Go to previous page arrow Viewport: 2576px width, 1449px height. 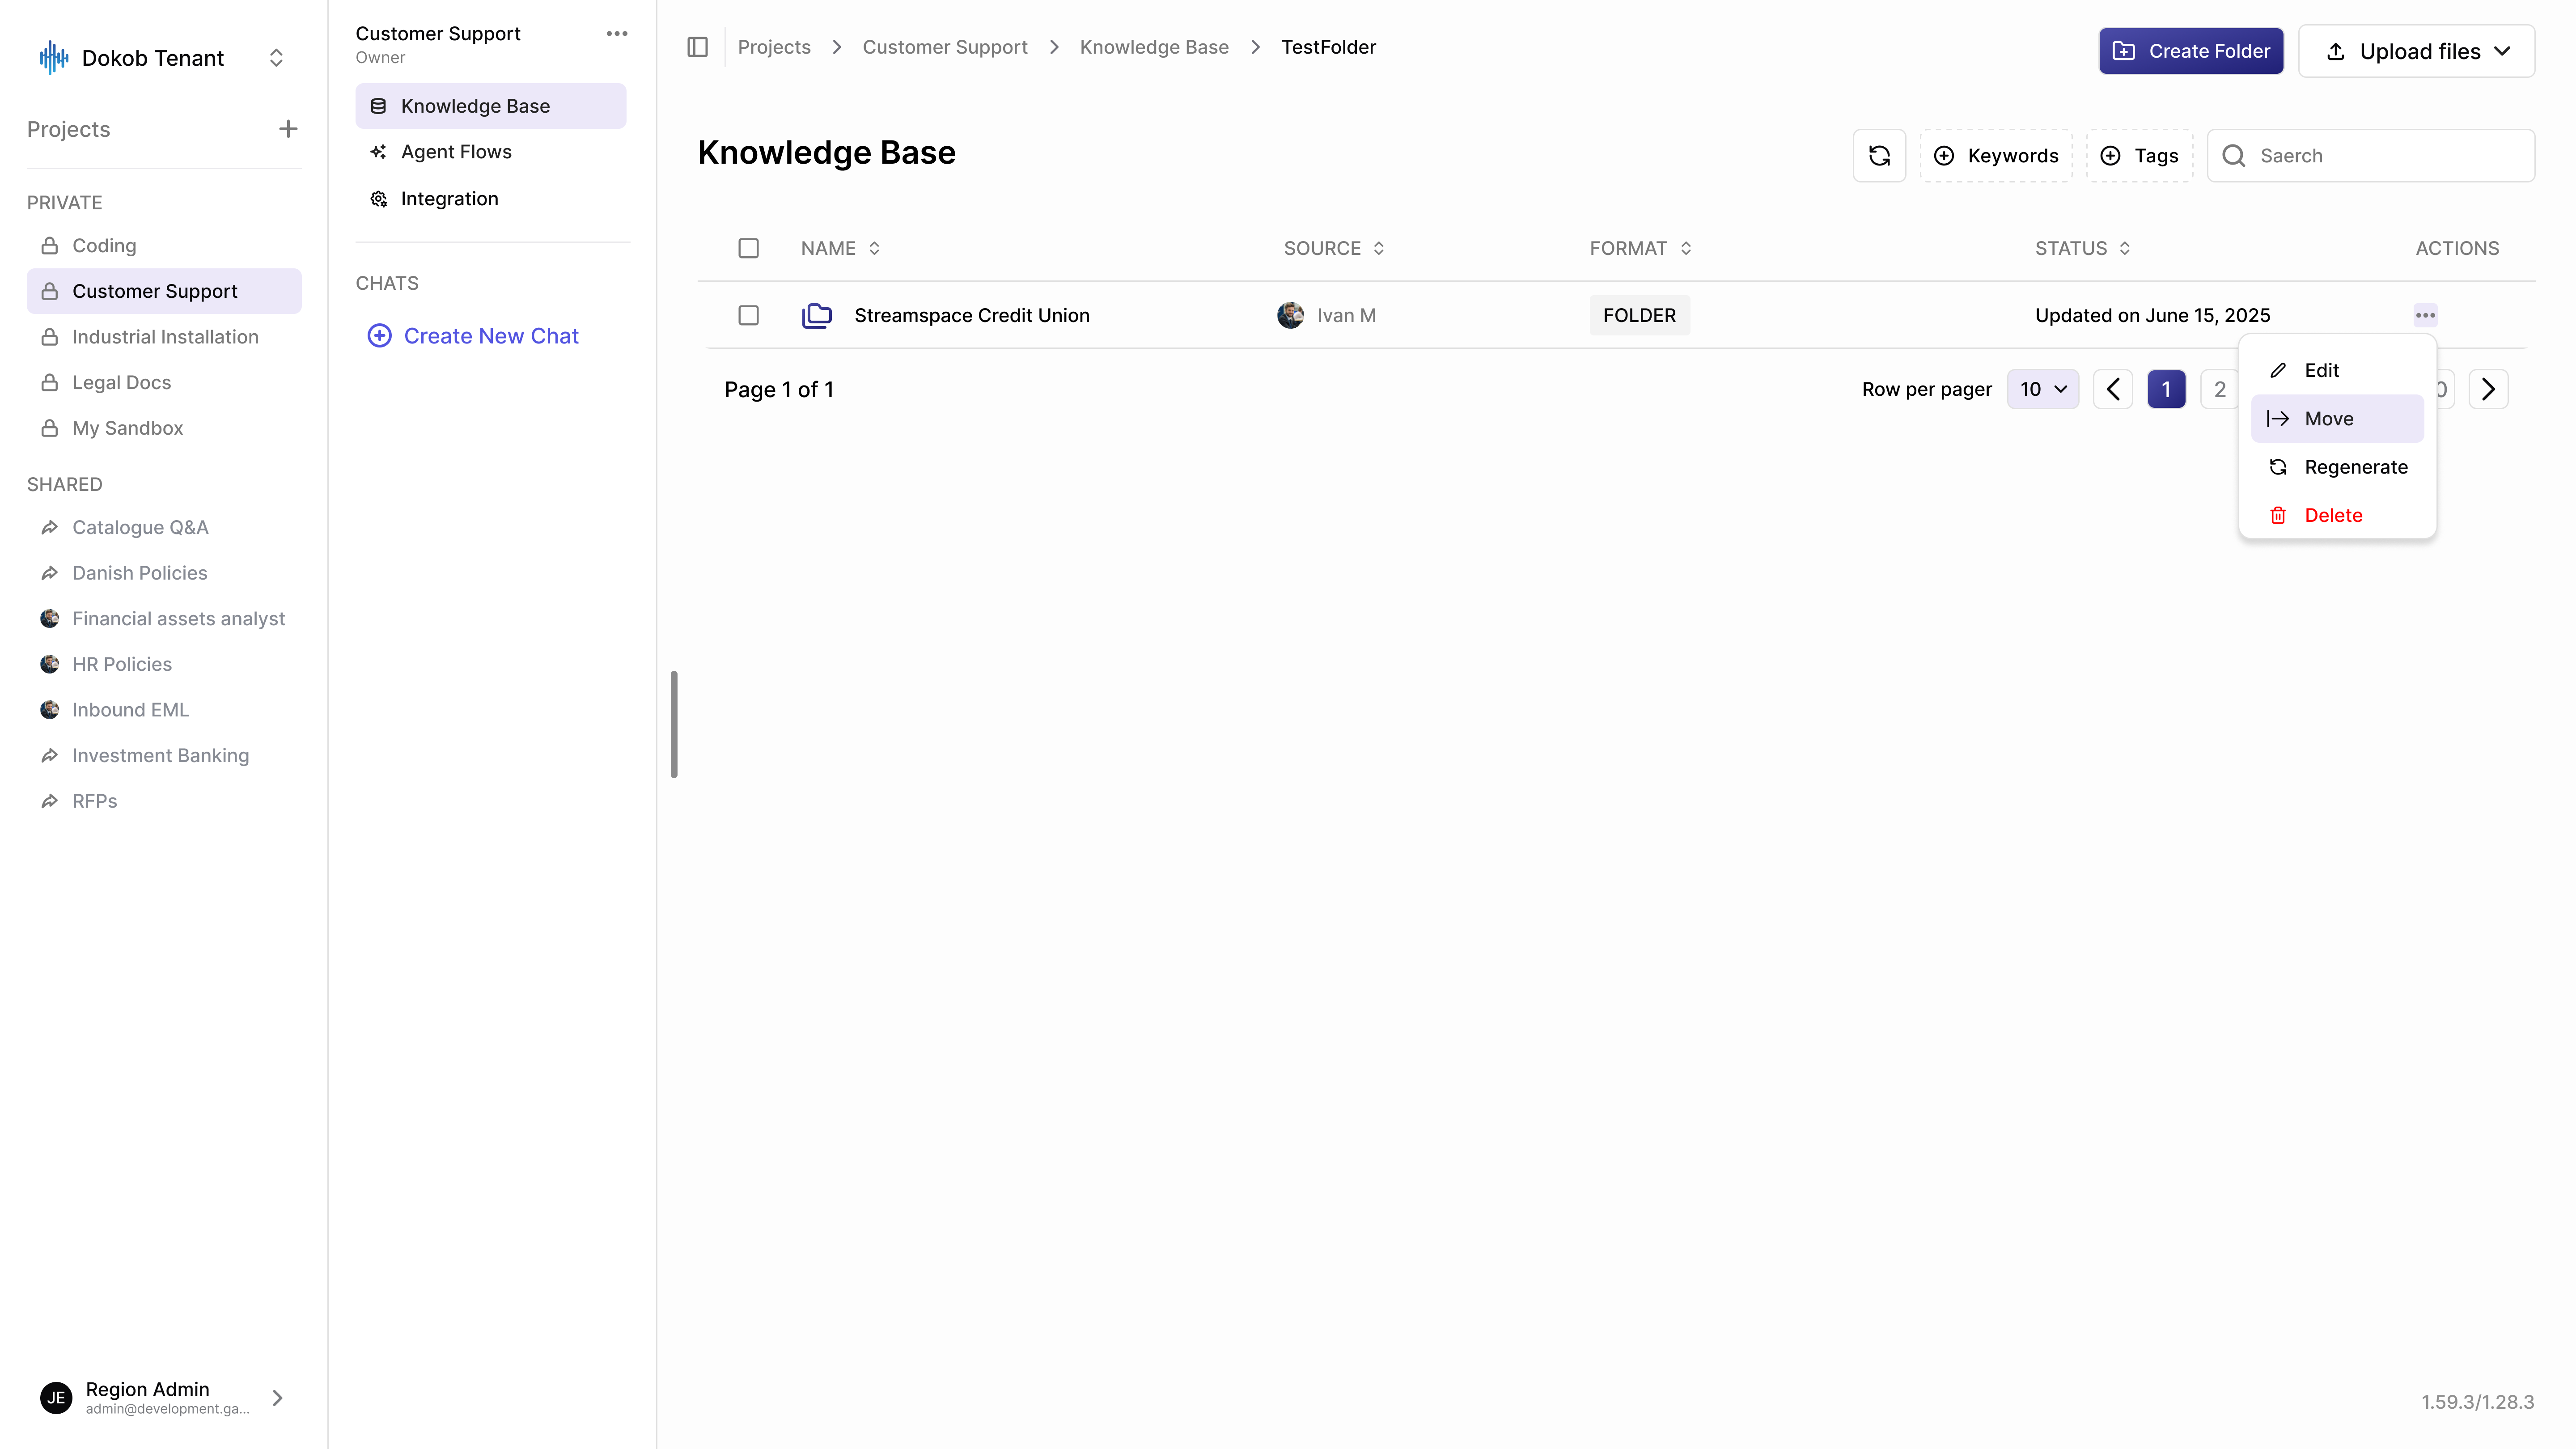point(2113,389)
